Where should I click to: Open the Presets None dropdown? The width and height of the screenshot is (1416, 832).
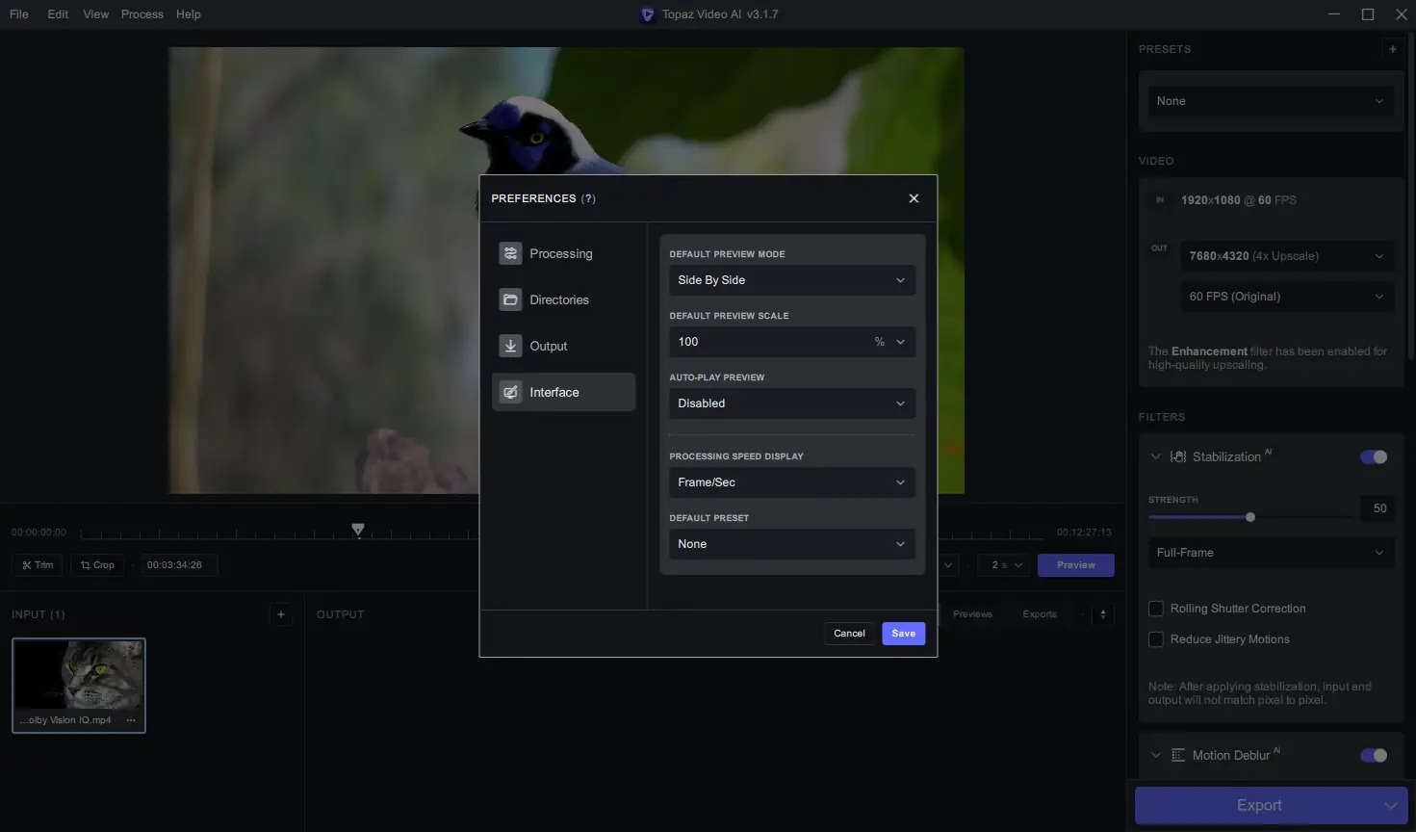[x=1271, y=101]
